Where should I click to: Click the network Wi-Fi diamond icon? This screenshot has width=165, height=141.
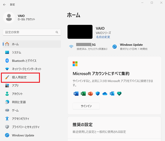(x=7, y=69)
